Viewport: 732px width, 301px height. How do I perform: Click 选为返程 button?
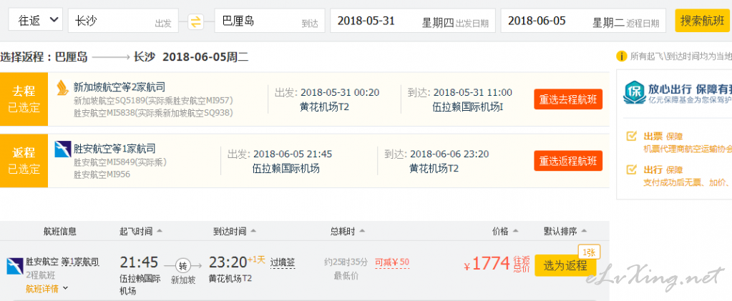coord(565,265)
